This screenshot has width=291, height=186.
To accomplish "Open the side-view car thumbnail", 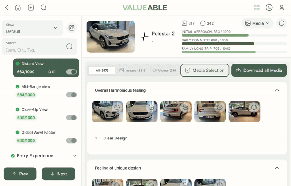I will 245,112.
